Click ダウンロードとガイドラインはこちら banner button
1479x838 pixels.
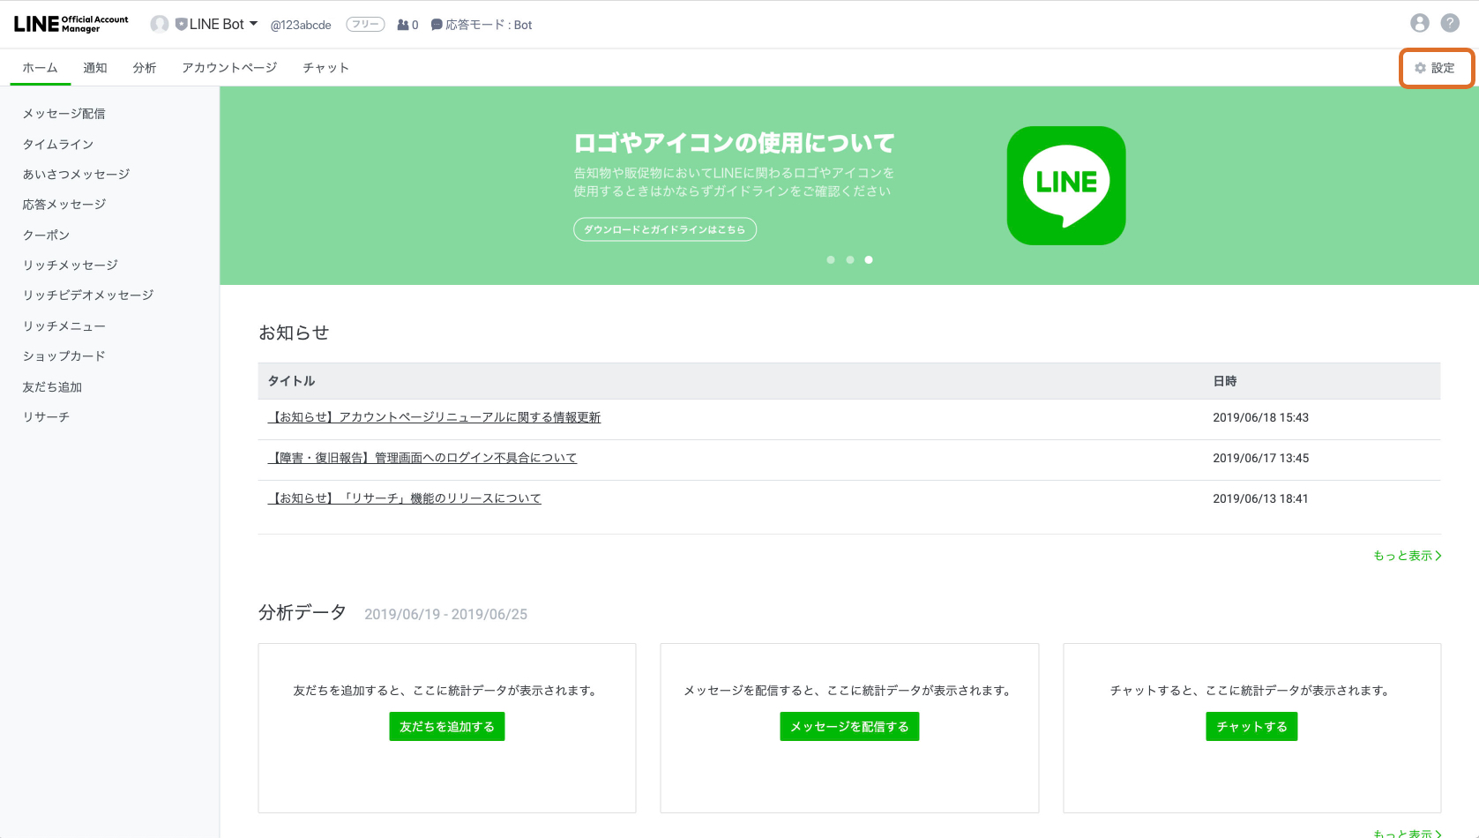click(x=664, y=229)
